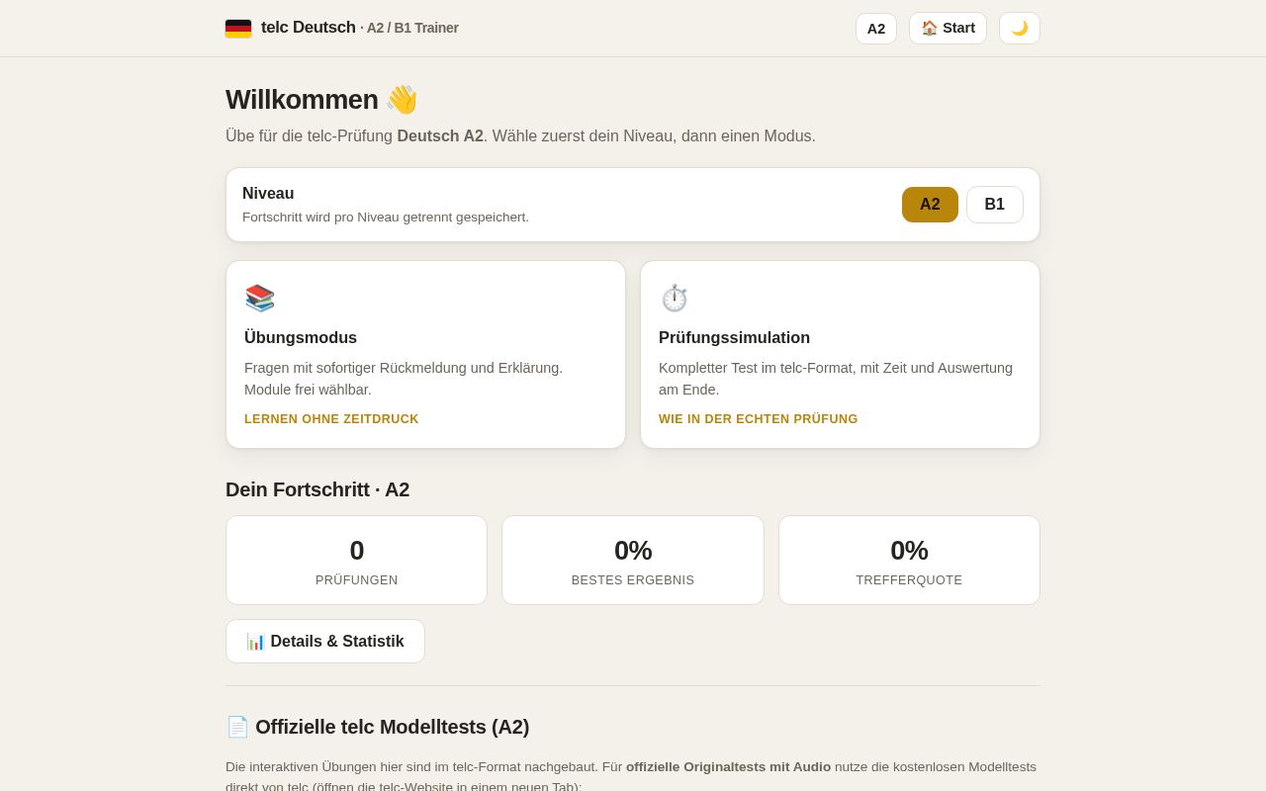Click the books icon in the Übungsmodus card

click(x=260, y=298)
